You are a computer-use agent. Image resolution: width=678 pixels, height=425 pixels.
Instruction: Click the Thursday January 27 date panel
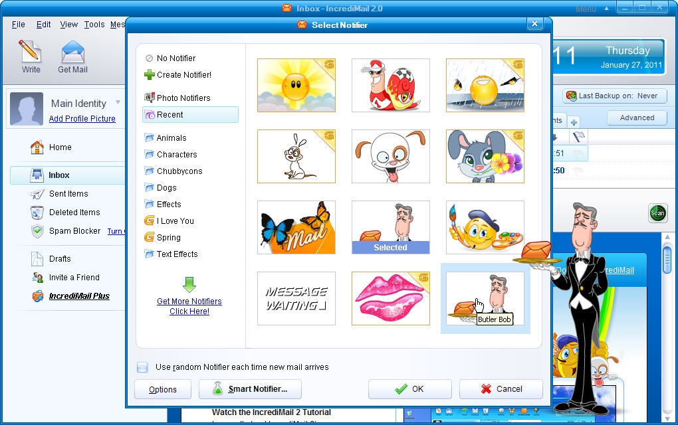coord(609,57)
